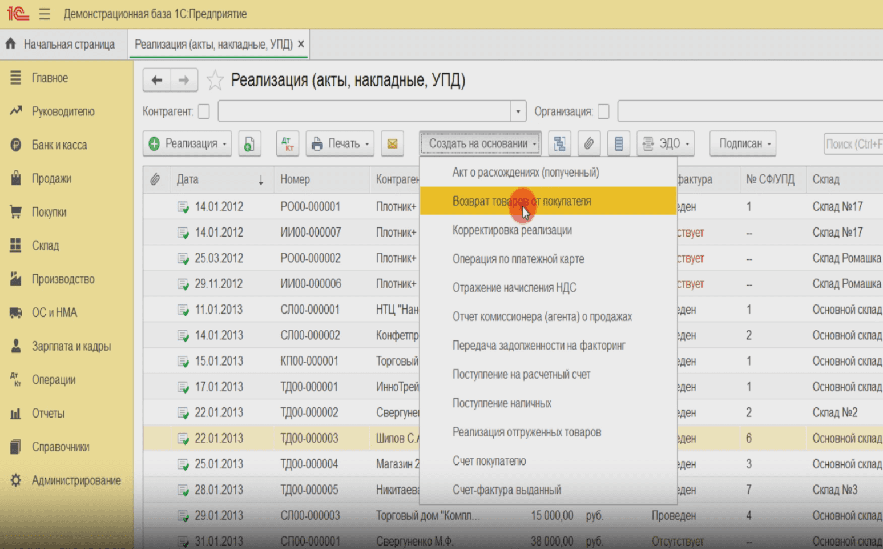
Task: Open Банк и касса section in sidebar
Action: (59, 145)
